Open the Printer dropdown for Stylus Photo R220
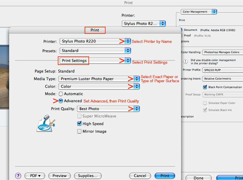This screenshot has width=243, height=180. coord(95,41)
